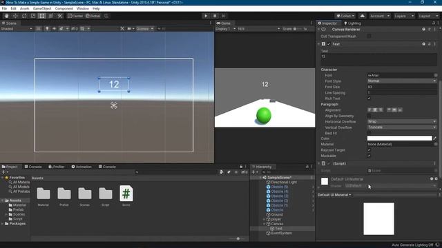This screenshot has width=442, height=248.
Task: Open Horizontal Overflow Wrap dropdown
Action: (x=402, y=121)
